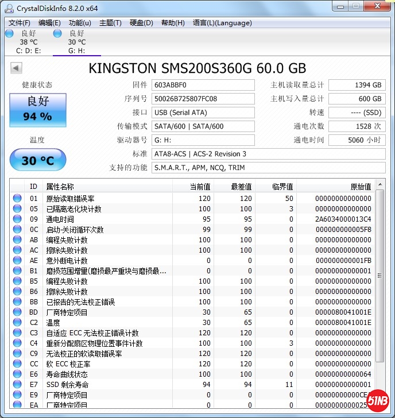Go to previous disk with left arrow
395x418 pixels.
point(16,68)
